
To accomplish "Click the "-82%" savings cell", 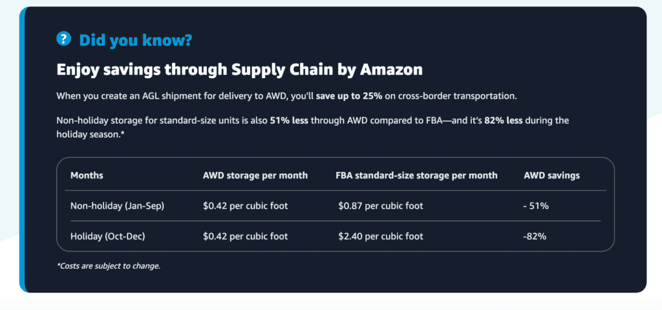I will (x=535, y=237).
